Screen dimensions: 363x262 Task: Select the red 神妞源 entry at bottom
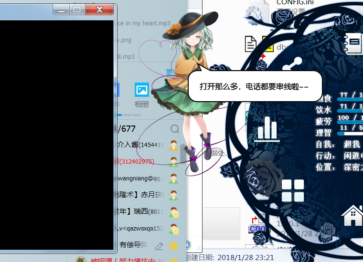pyautogui.click(x=127, y=260)
